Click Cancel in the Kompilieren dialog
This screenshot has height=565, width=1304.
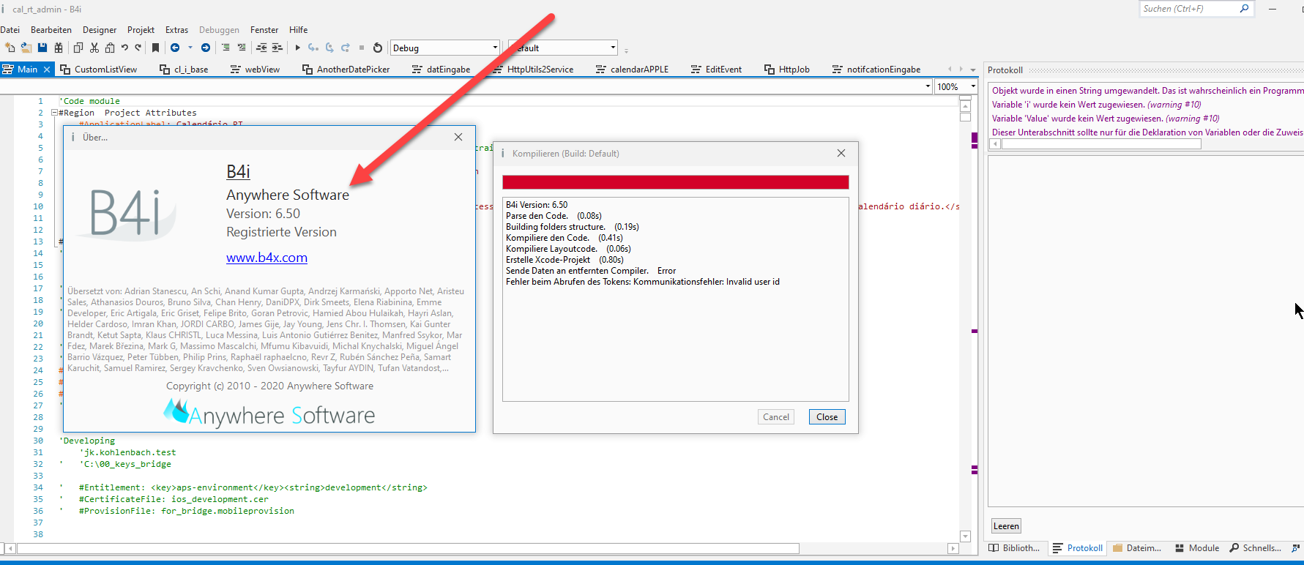[x=776, y=417]
